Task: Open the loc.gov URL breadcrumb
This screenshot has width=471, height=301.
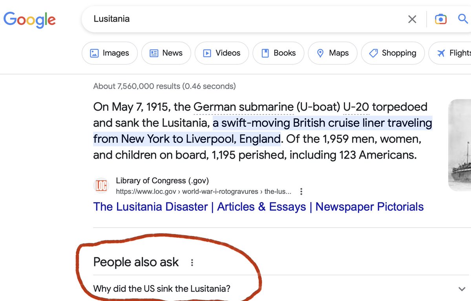Action: pos(204,192)
